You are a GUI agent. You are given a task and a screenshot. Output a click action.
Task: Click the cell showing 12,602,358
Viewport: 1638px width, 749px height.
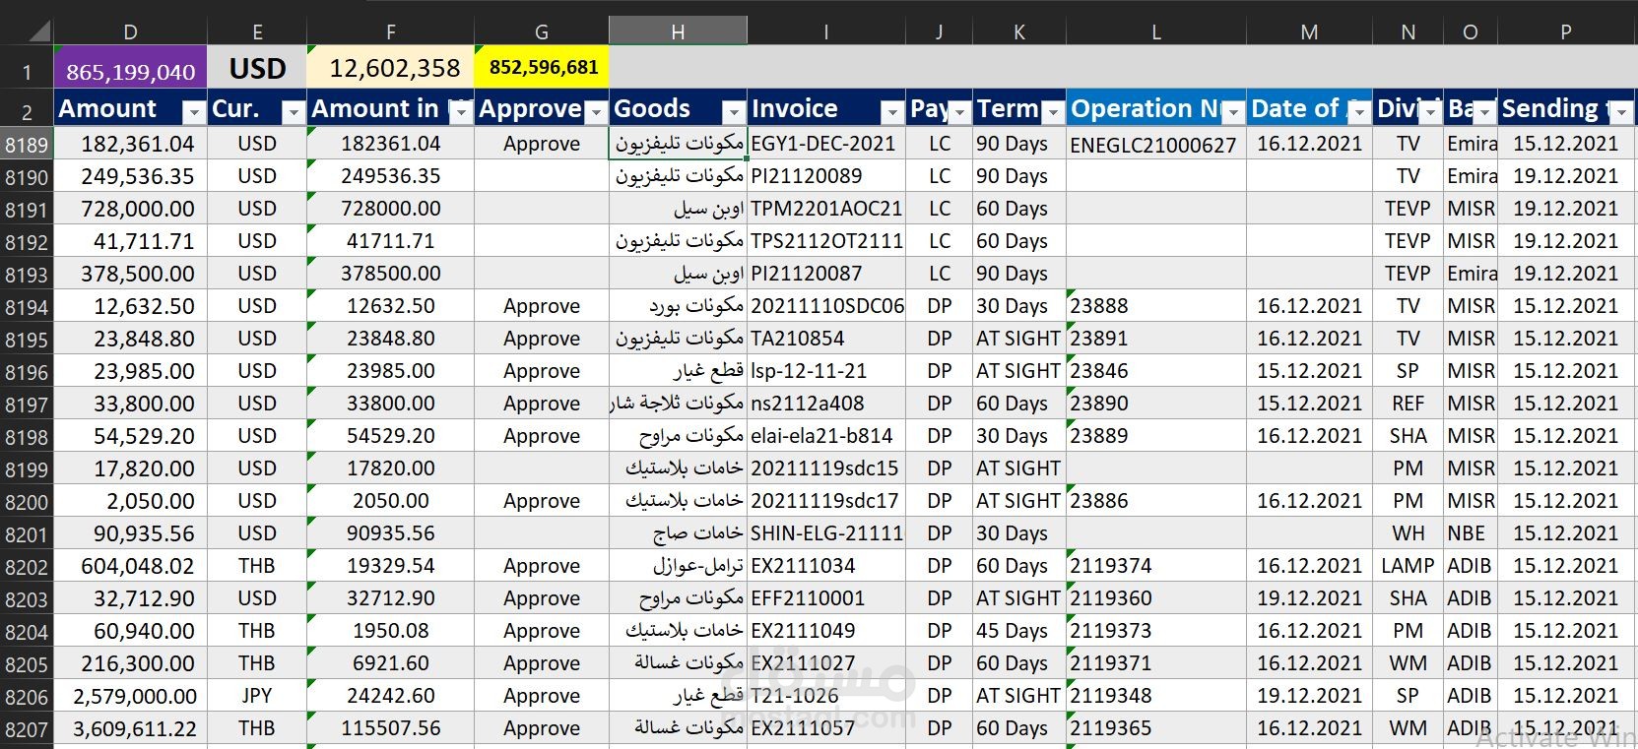391,69
